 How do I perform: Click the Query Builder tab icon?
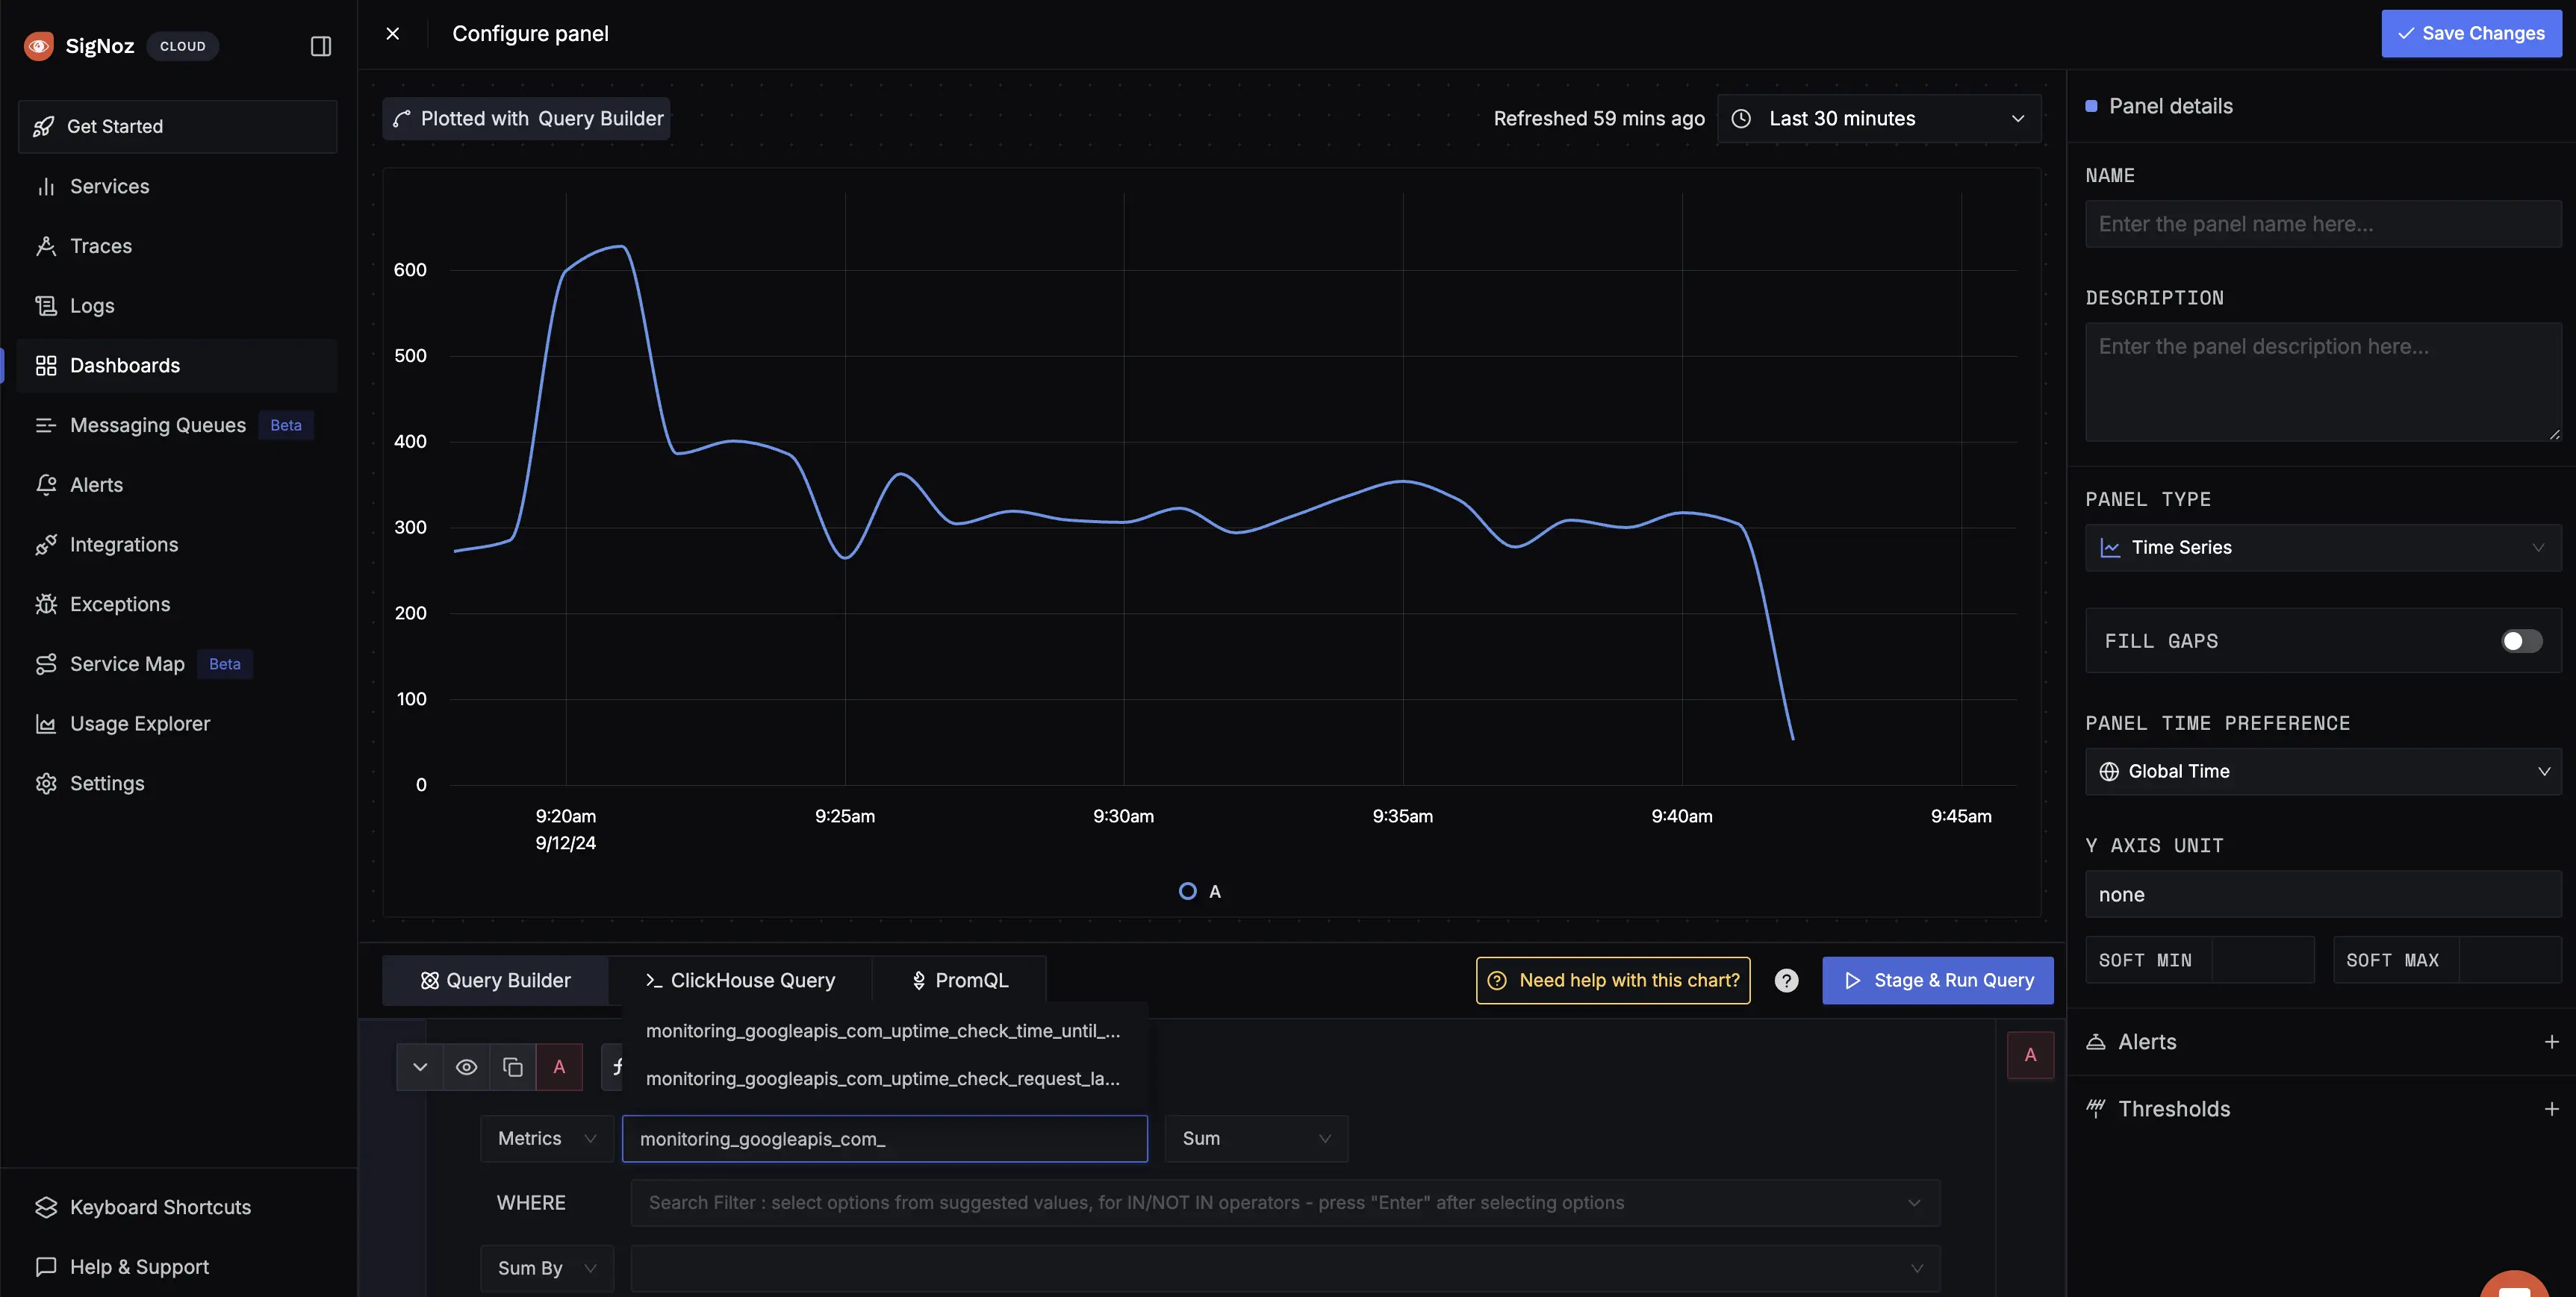point(423,979)
